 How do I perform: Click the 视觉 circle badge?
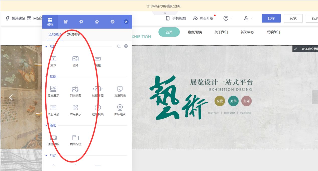[220, 101]
